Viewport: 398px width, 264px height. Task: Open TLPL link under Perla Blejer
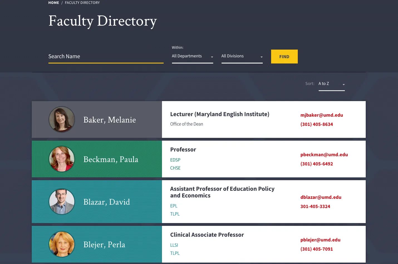click(x=175, y=253)
